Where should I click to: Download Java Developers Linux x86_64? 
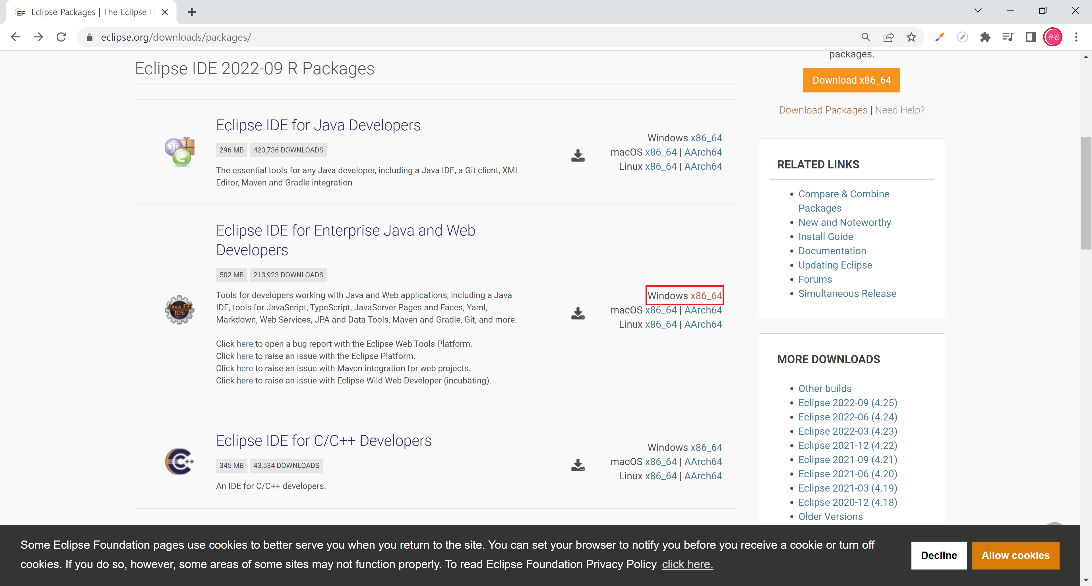[x=661, y=166]
